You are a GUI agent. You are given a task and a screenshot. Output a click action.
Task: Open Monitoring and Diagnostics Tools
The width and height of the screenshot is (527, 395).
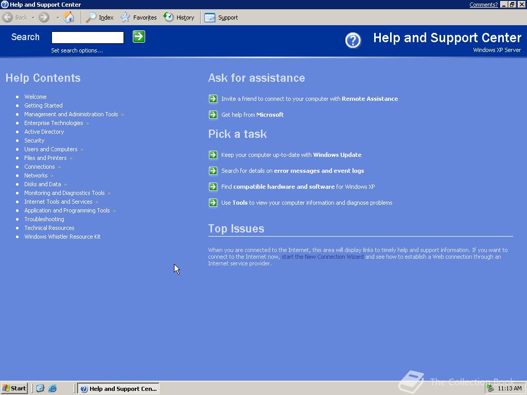(64, 193)
